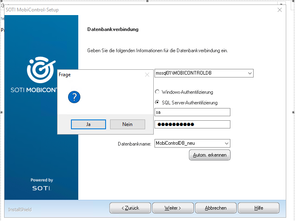Click the Autom. erkennen button

(210, 155)
